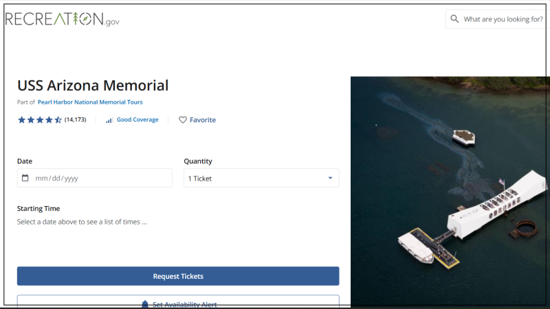Toggle Favorite for USS Arizona Memorial
Screen dimensions: 550x309
coord(197,119)
